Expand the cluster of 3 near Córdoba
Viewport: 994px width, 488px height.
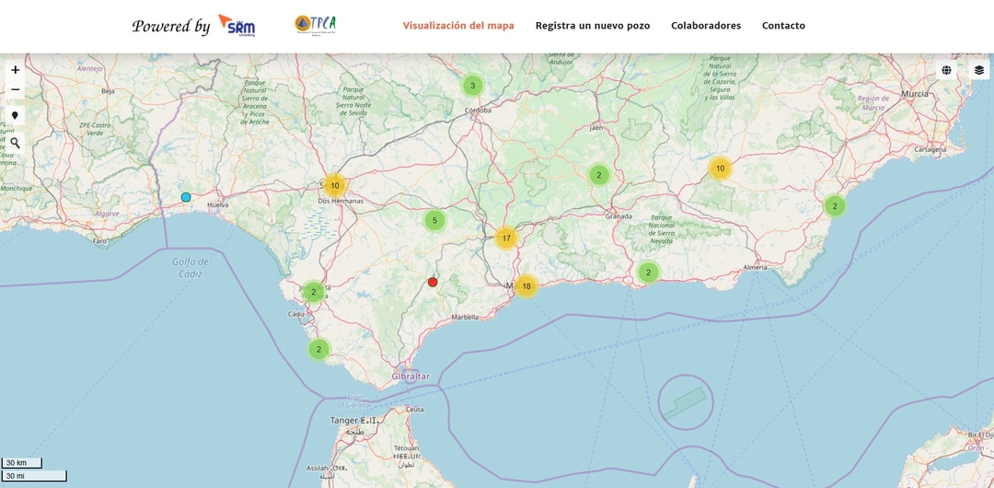(x=472, y=85)
